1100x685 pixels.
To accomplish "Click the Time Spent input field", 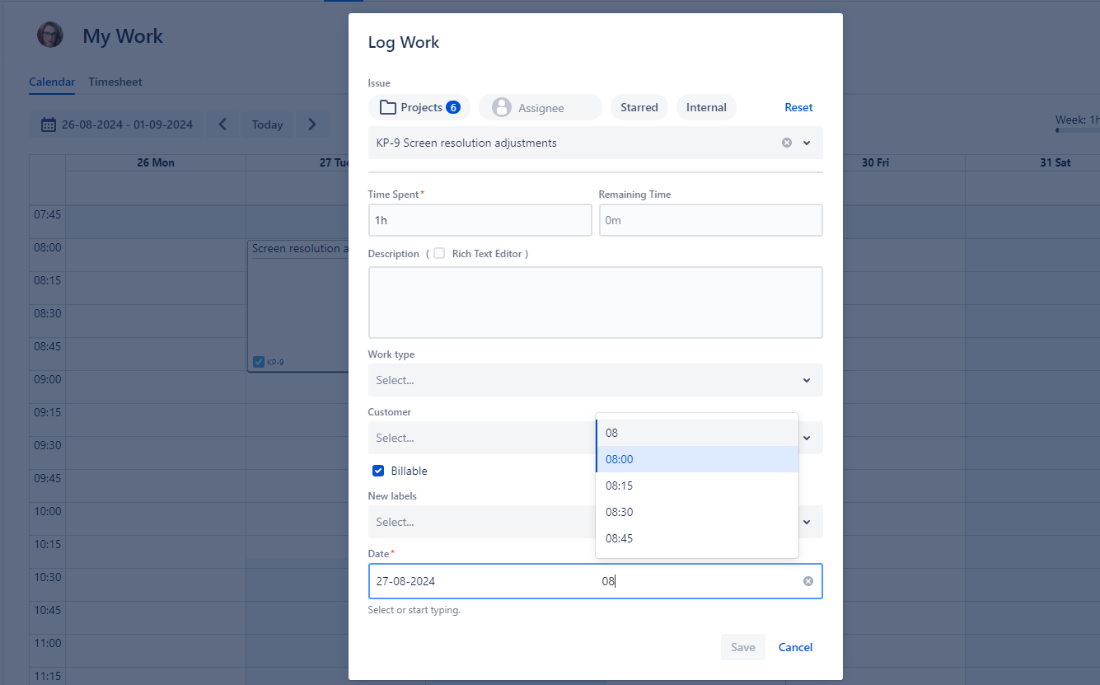I will click(x=480, y=220).
